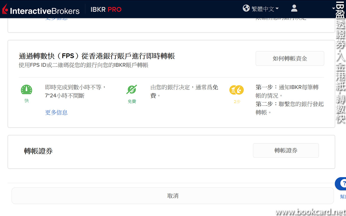Click the green speedometer speed icon
The height and width of the screenshot is (216, 346).
point(26,90)
